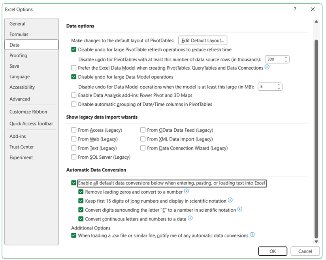This screenshot has height=260, width=326.
Task: Confirm changes with the OK button
Action: click(x=273, y=251)
